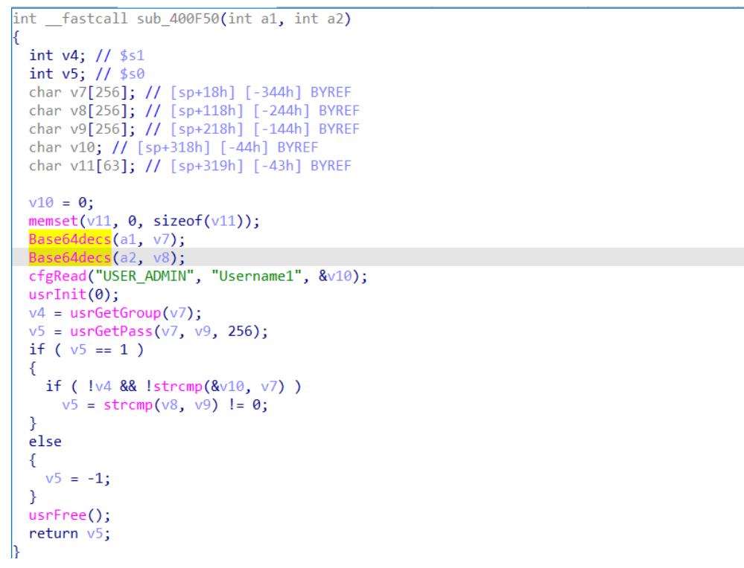
Task: Click the "char v7[256];" declaration
Action: click(x=82, y=92)
